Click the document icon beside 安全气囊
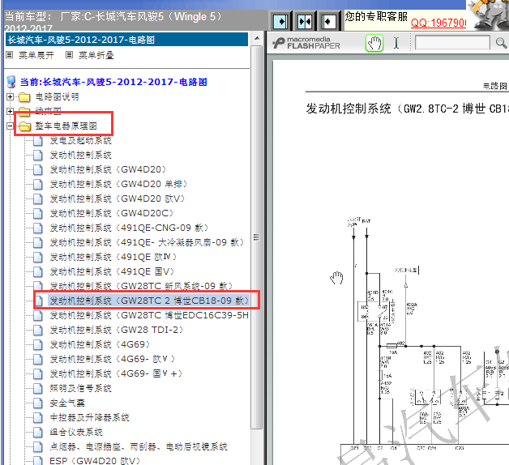The image size is (509, 465). pyautogui.click(x=38, y=403)
